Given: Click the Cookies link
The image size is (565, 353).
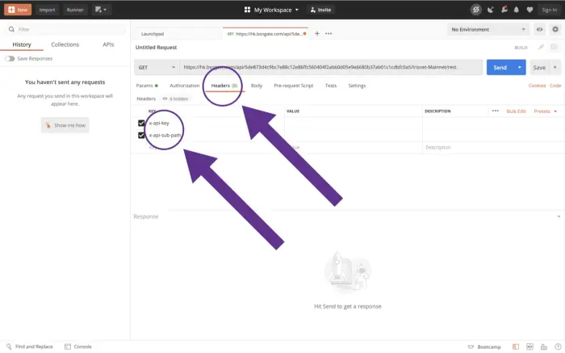Looking at the screenshot, I should [x=537, y=86].
